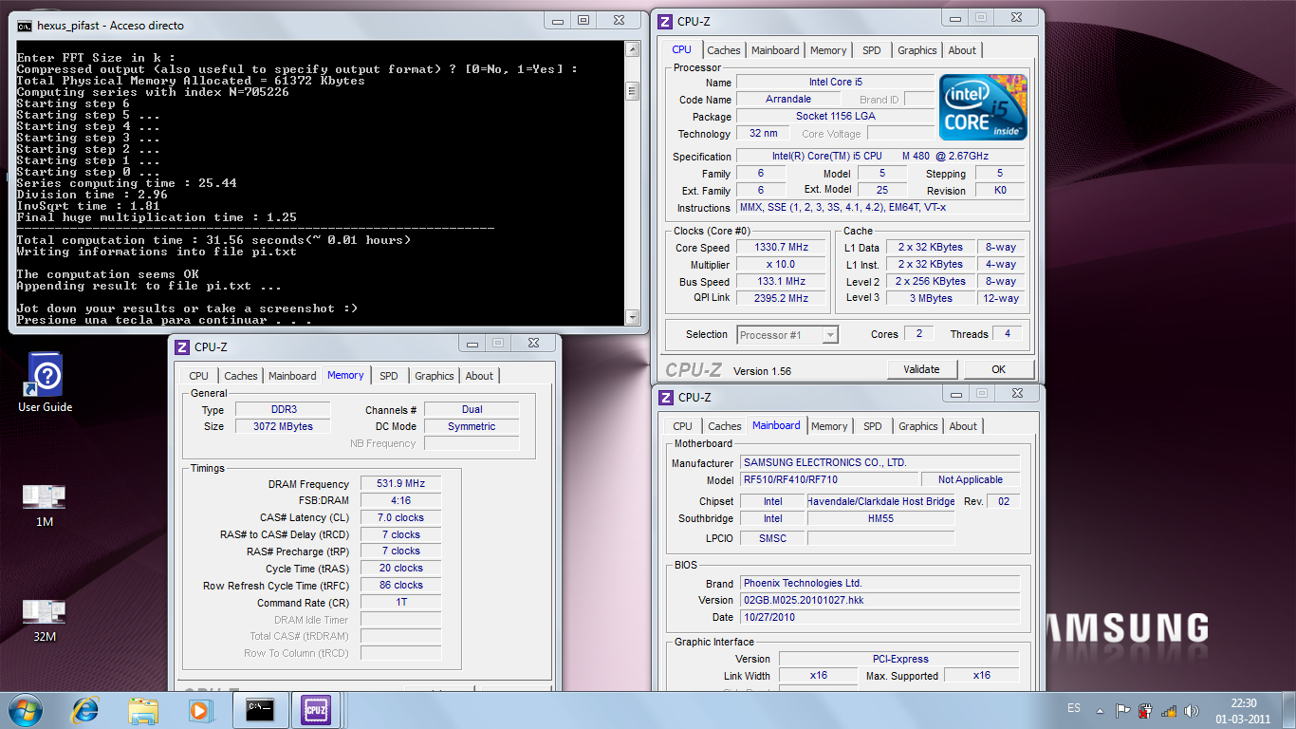Select About tab in the Memory CPU-Z window
The height and width of the screenshot is (729, 1296).
click(479, 376)
